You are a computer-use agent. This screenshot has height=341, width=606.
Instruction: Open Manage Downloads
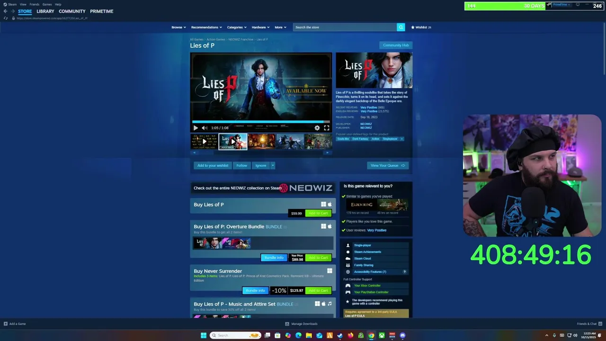[x=301, y=324]
